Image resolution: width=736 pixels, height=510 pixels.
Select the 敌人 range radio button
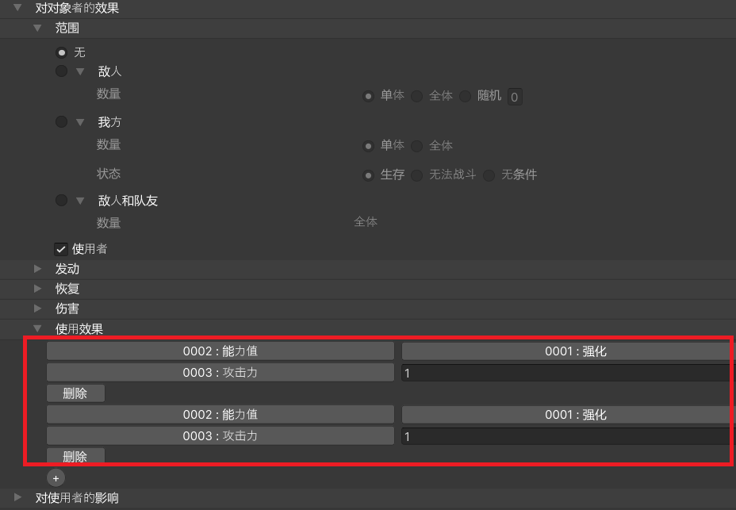click(62, 71)
